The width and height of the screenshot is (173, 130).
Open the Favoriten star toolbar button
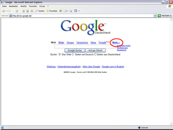tap(52, 11)
